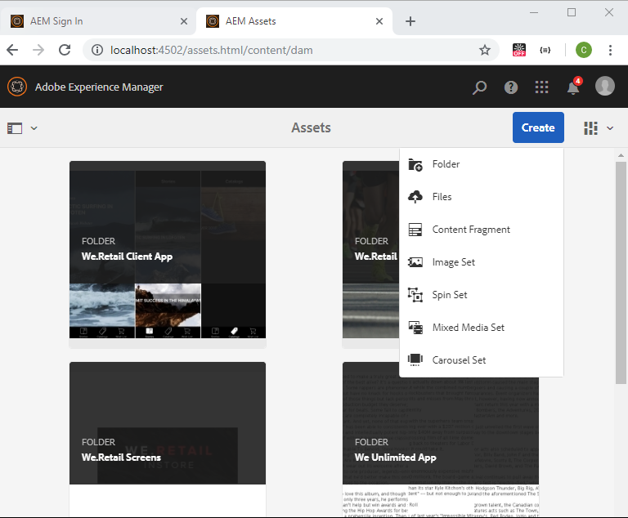628x518 pixels.
Task: Open the solutions grid switcher icon
Action: tap(541, 87)
